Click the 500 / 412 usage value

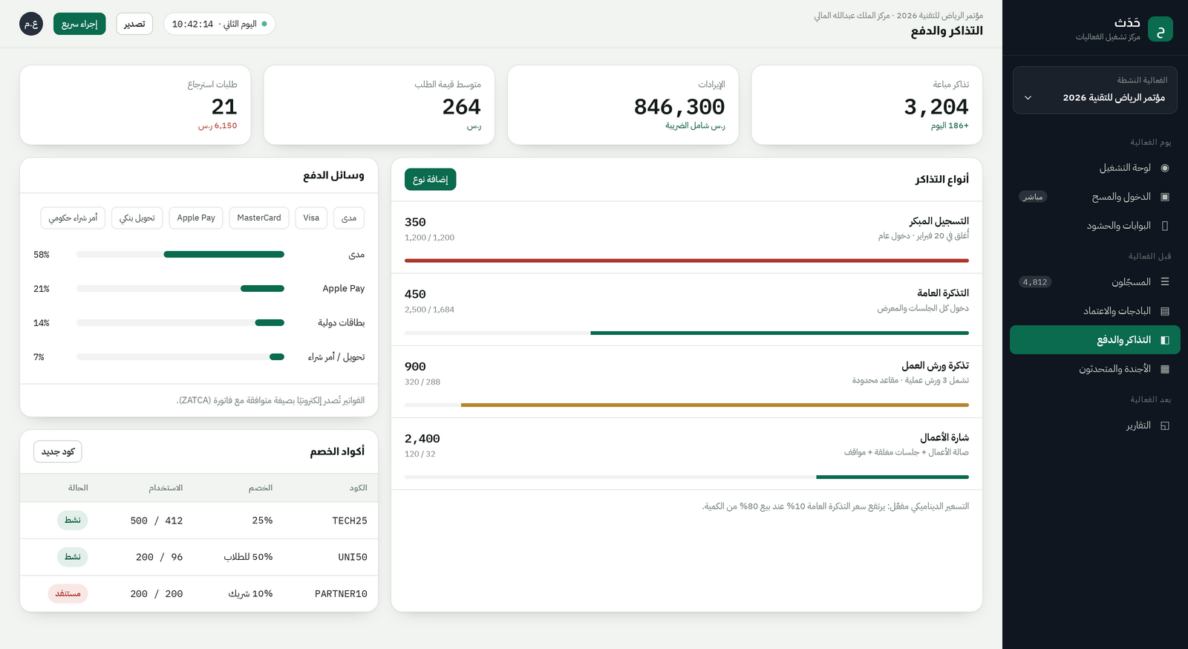coord(157,521)
